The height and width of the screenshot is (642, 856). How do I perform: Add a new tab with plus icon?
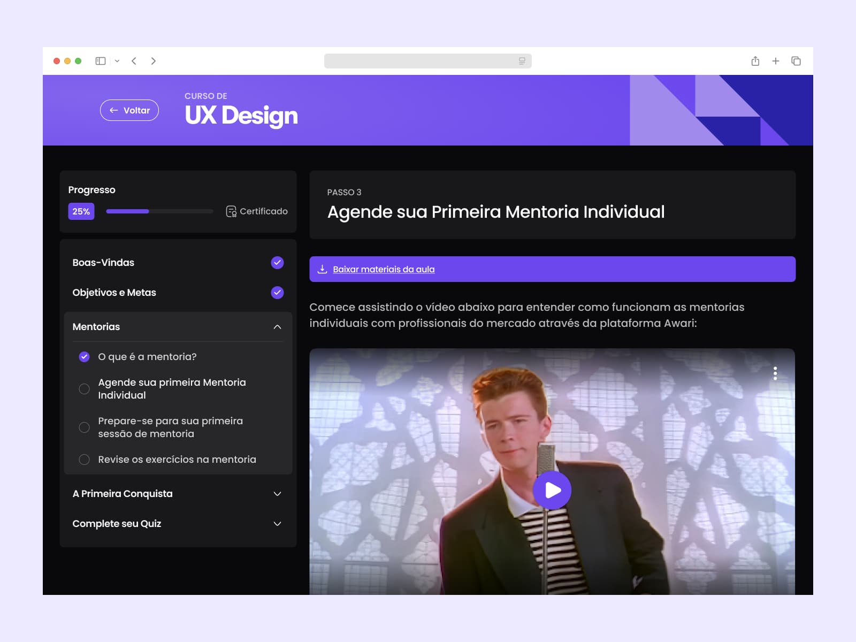pos(776,61)
